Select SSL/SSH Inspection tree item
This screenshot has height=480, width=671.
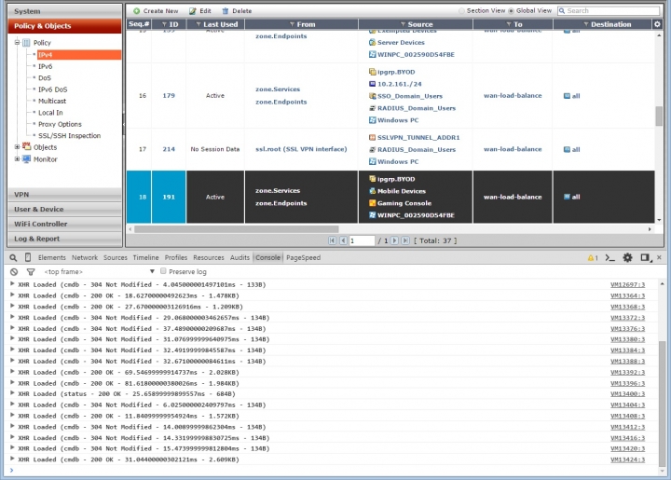click(x=69, y=136)
